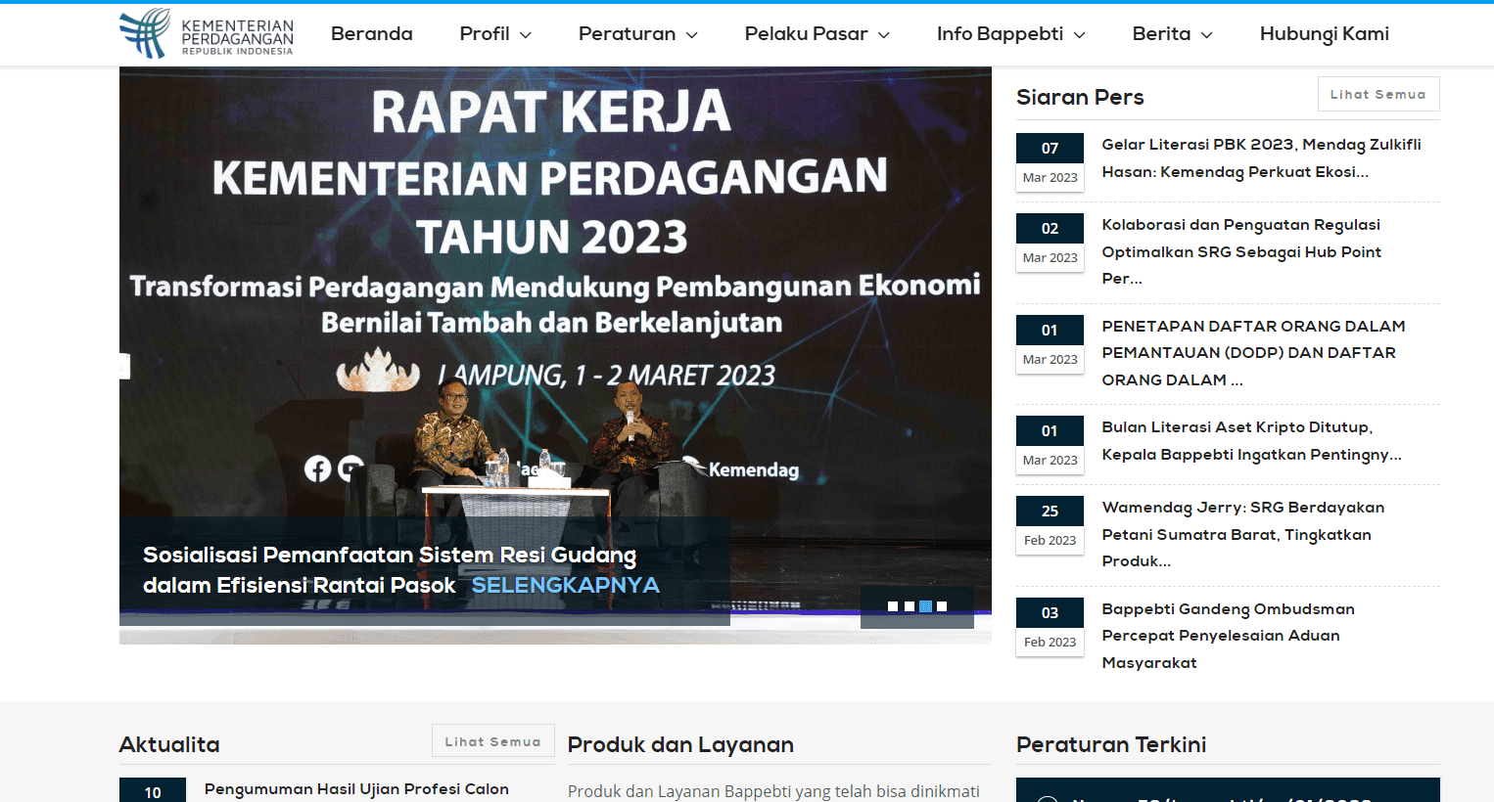
Task: Select the fourth carousel indicator square
Action: coord(942,605)
